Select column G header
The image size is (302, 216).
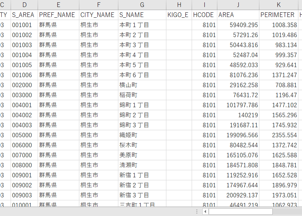point(142,5)
